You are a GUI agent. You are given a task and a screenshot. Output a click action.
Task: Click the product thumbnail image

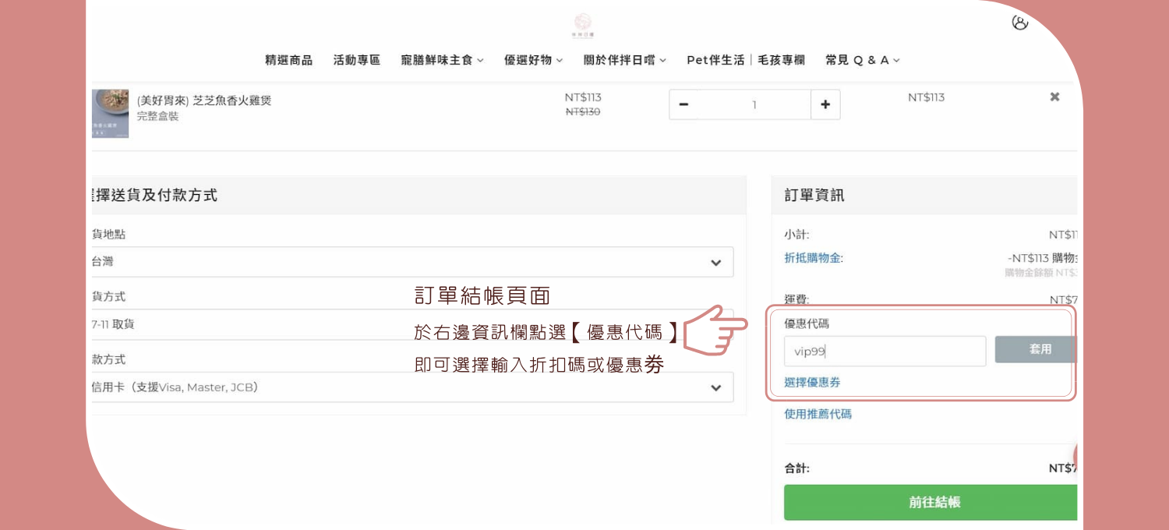(110, 113)
